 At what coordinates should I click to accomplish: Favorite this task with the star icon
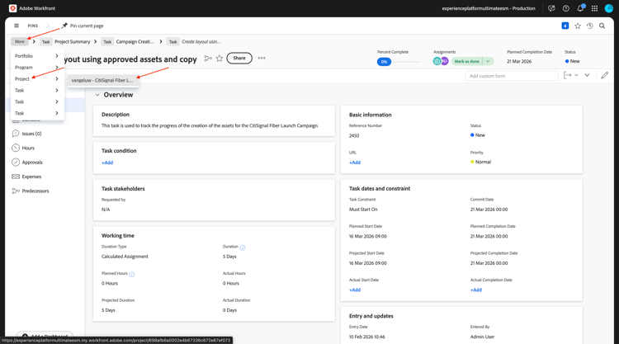click(x=220, y=59)
